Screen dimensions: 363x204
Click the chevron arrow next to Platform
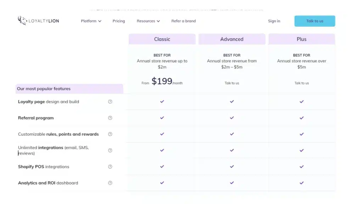[x=100, y=21]
